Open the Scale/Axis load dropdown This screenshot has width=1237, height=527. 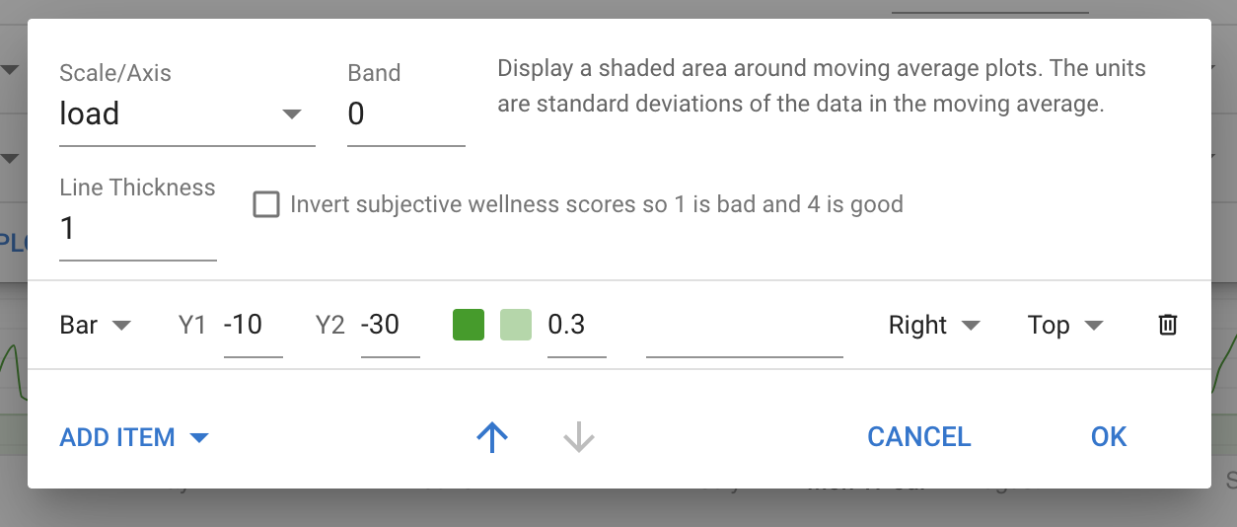(187, 114)
